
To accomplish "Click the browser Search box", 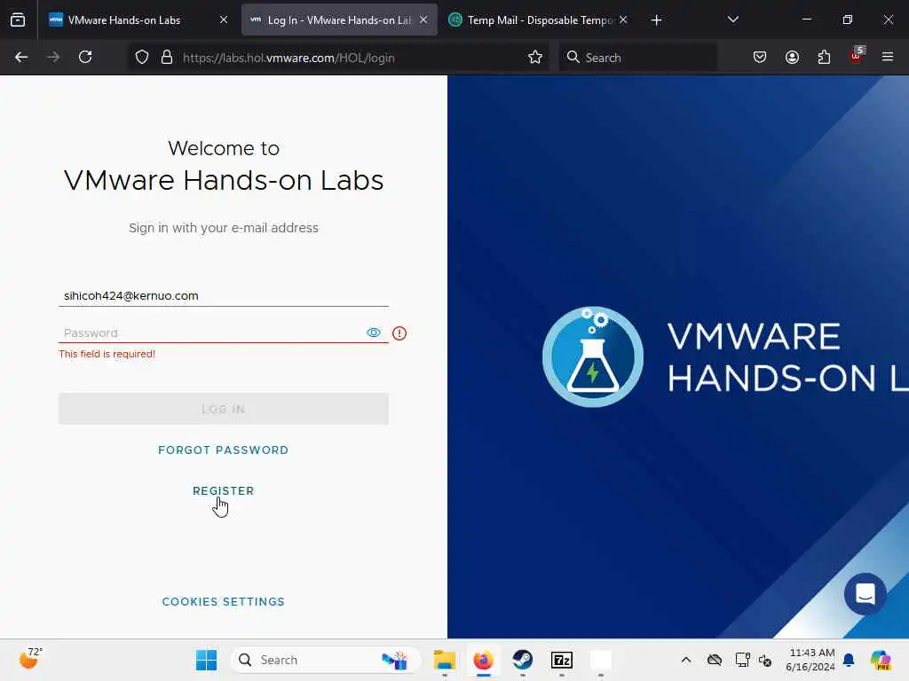I will [637, 58].
